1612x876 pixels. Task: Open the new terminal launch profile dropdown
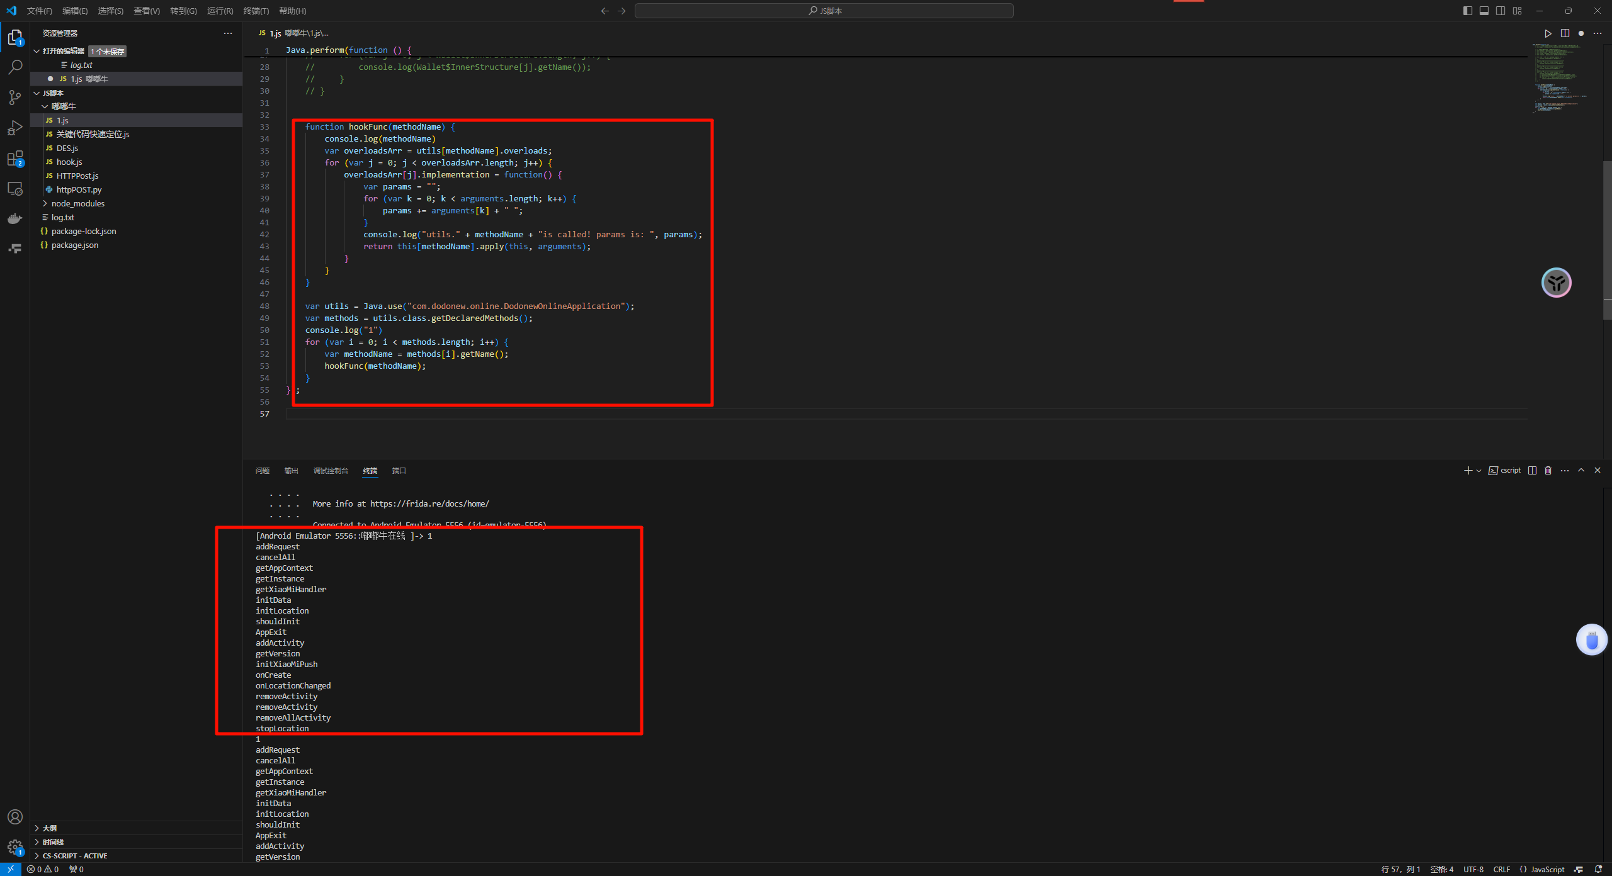click(x=1479, y=471)
